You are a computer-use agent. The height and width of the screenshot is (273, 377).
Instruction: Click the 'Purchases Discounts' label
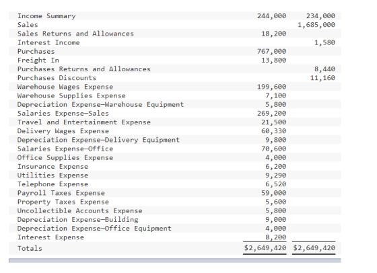coord(57,78)
